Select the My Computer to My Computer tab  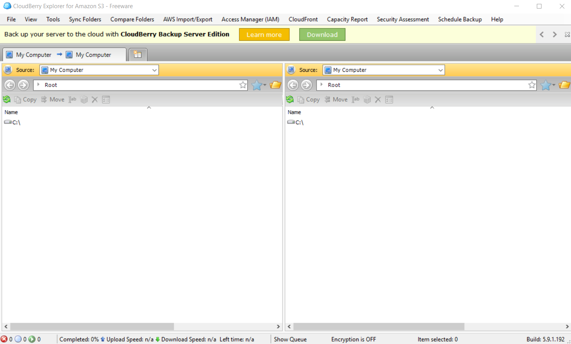pos(64,55)
